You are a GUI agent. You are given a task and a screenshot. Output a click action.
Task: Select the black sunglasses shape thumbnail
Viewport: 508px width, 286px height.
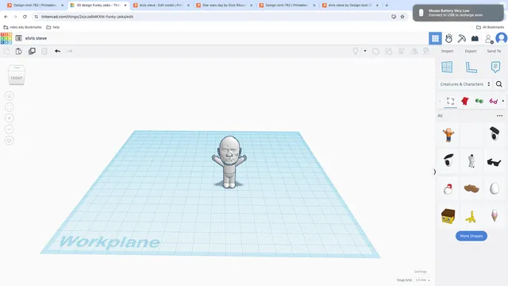(x=494, y=161)
